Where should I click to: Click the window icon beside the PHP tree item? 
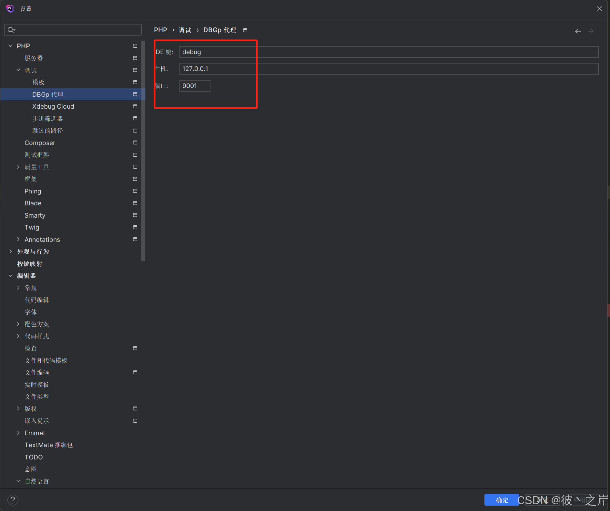pos(135,46)
